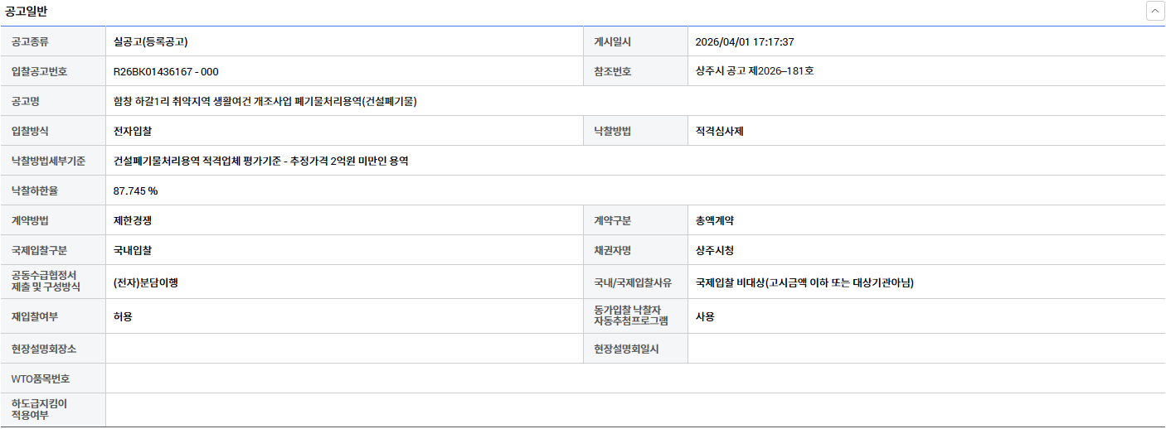Click the 국내입찰 value
The image size is (1166, 429).
133,250
